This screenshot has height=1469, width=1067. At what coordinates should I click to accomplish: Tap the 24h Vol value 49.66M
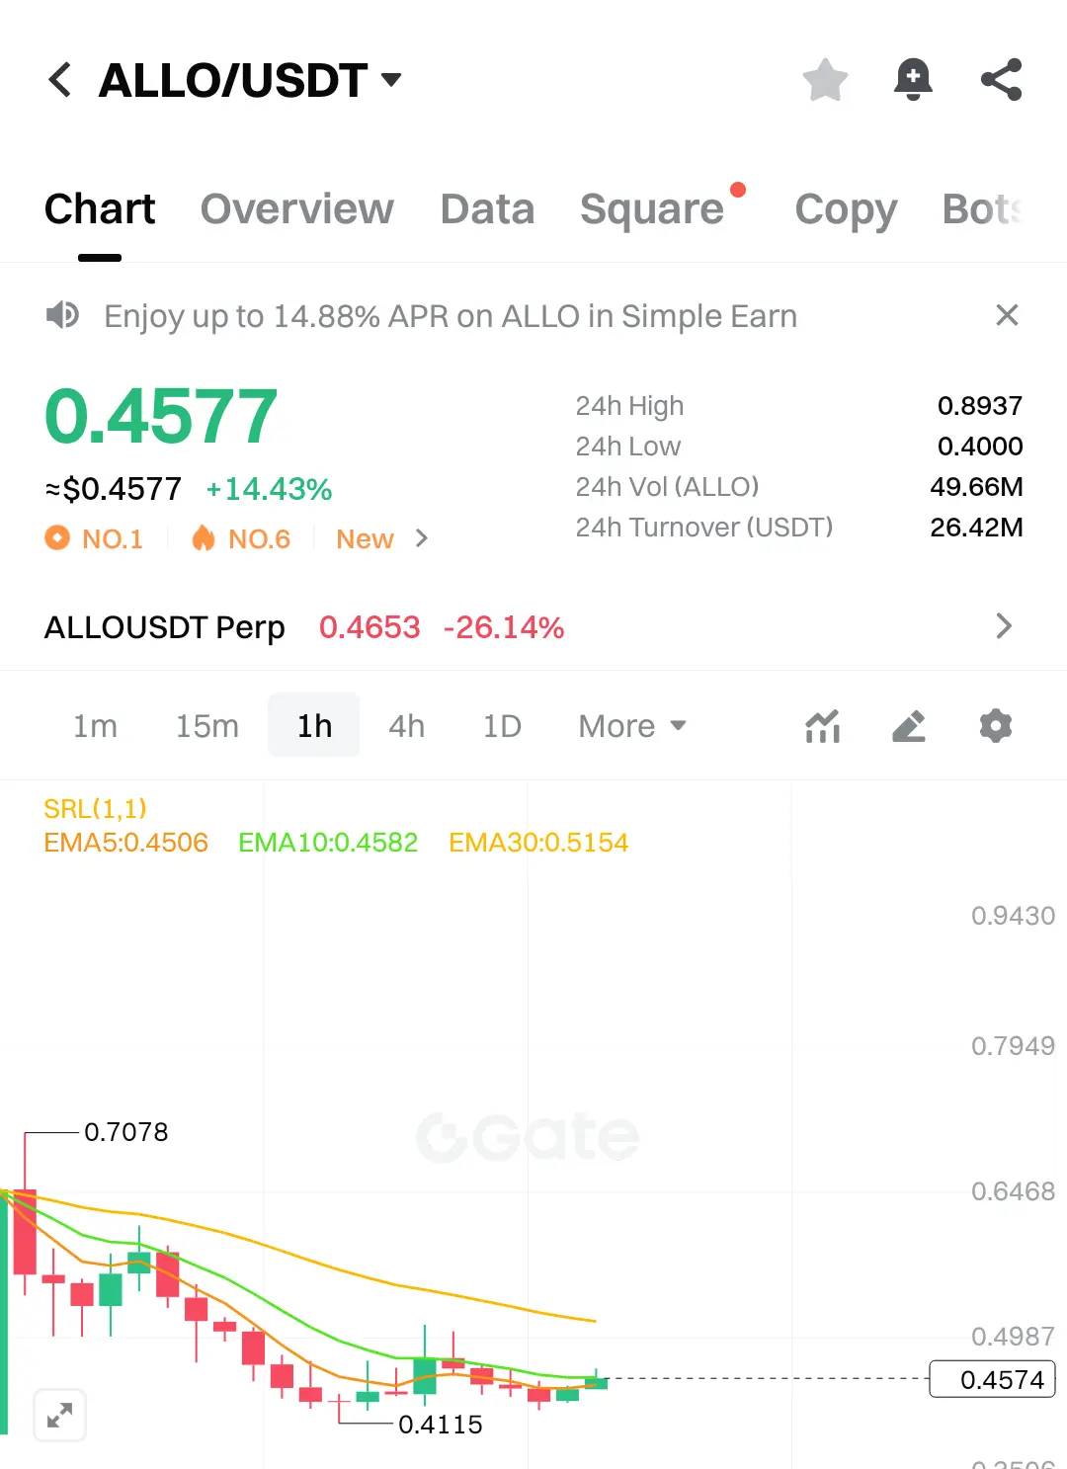[976, 487]
